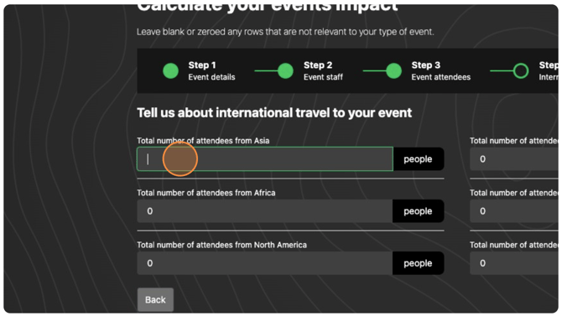Select the Step 1 green circle indicator
562x316 pixels.
click(x=170, y=70)
